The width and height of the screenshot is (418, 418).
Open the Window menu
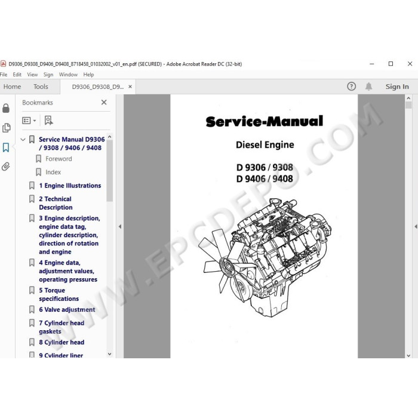pos(68,75)
